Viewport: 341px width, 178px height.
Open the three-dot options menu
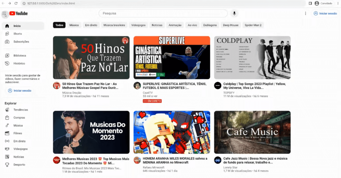[305, 13]
